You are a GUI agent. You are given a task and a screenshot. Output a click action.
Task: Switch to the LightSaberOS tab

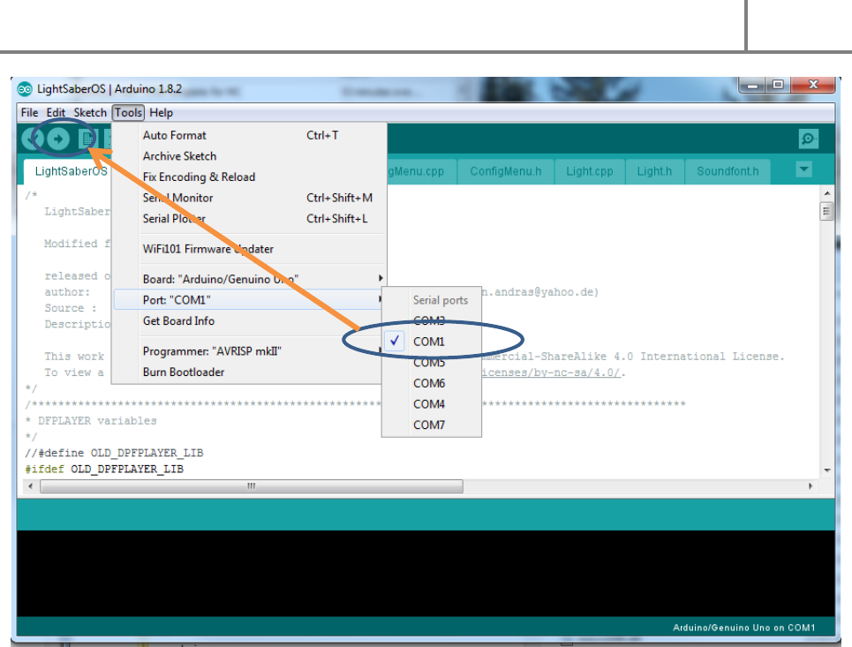tap(68, 171)
